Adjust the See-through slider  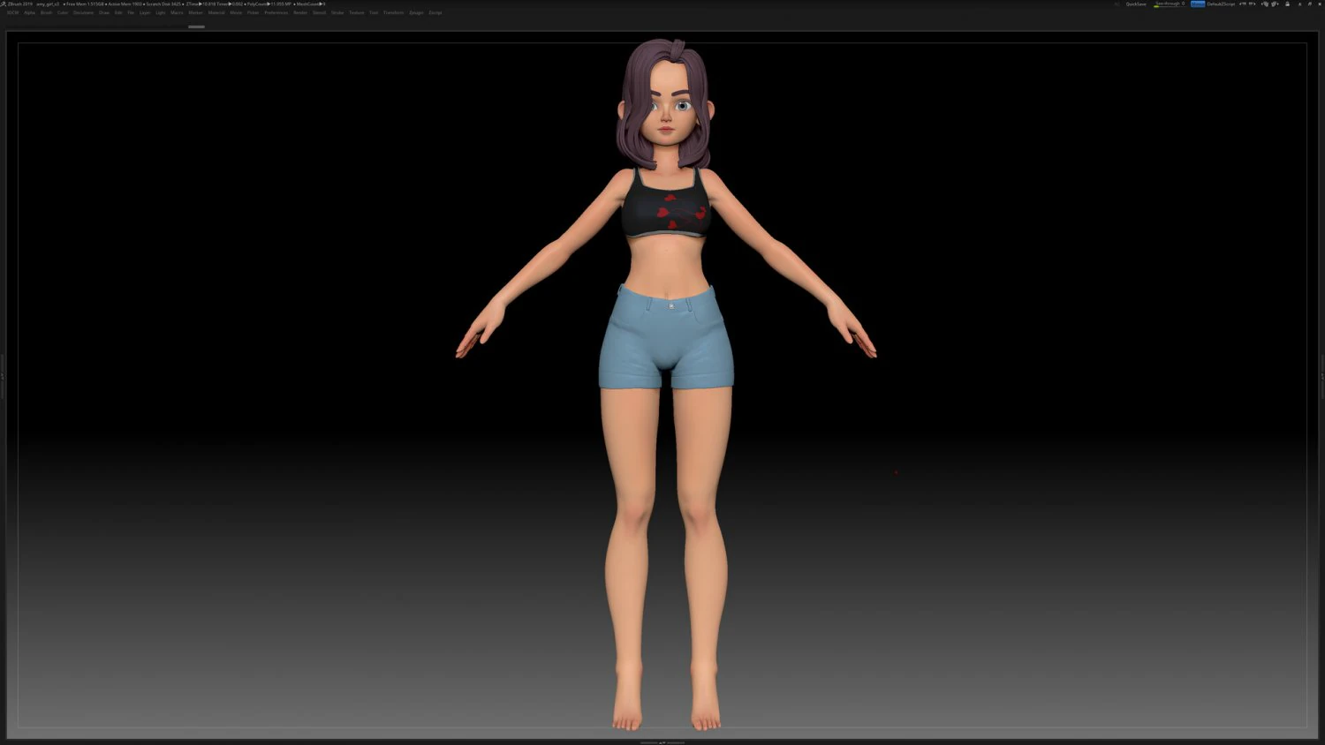(1170, 4)
